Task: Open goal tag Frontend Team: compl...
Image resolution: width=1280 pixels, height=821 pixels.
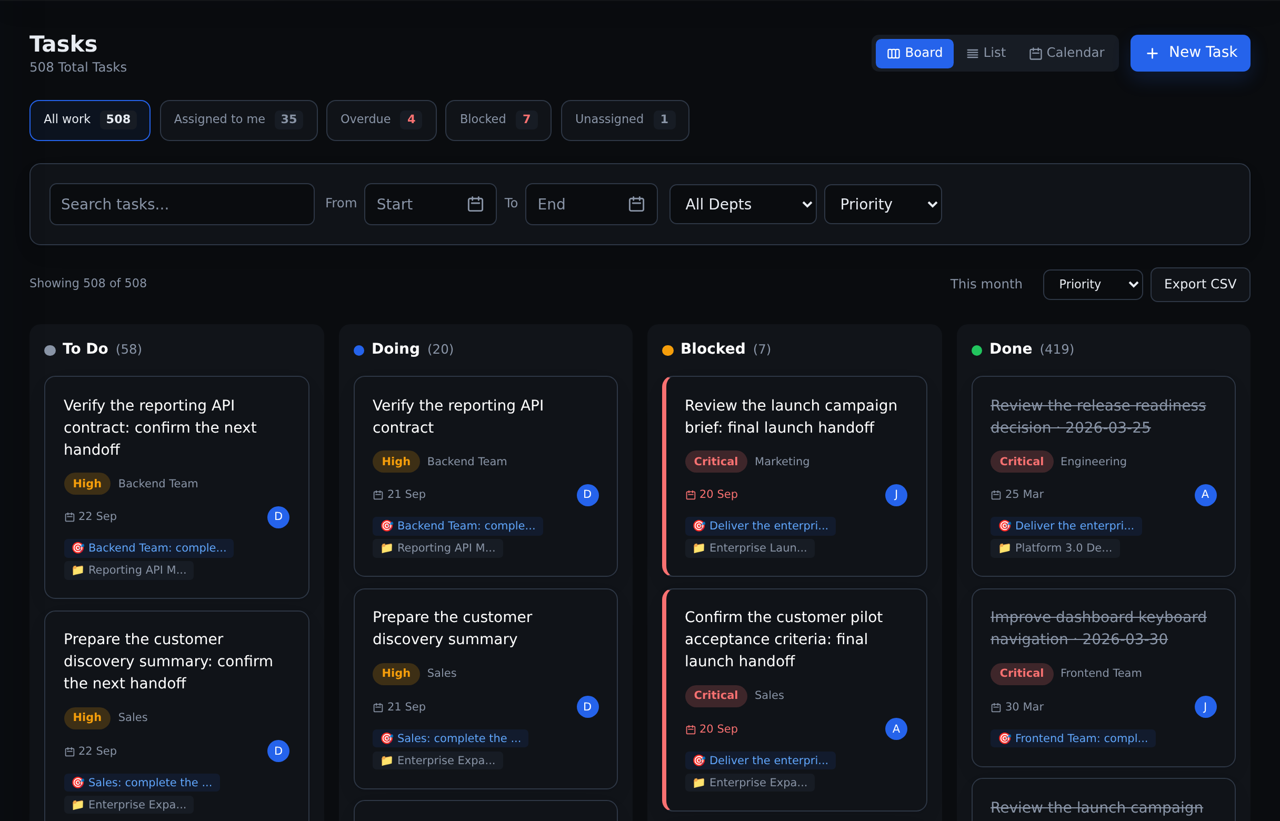Action: pos(1073,738)
